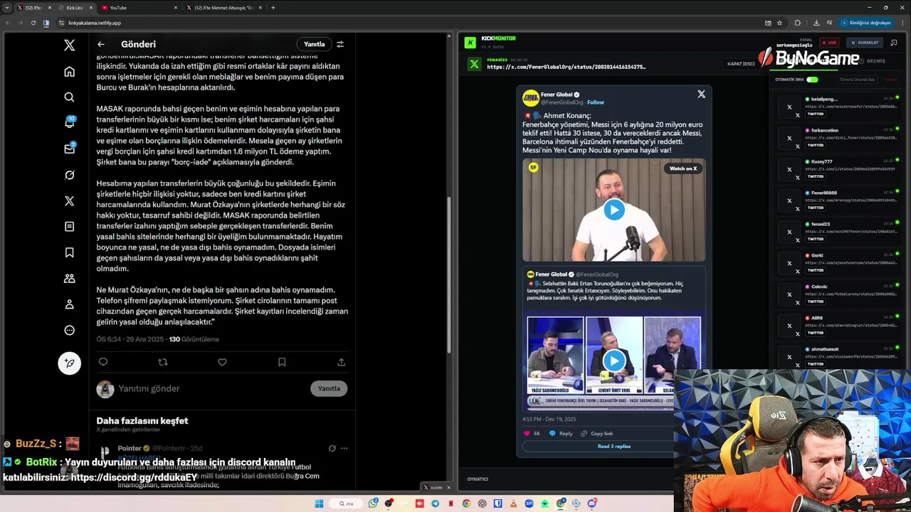Click the X logo atop sidebar
The height and width of the screenshot is (512, 911).
69,45
